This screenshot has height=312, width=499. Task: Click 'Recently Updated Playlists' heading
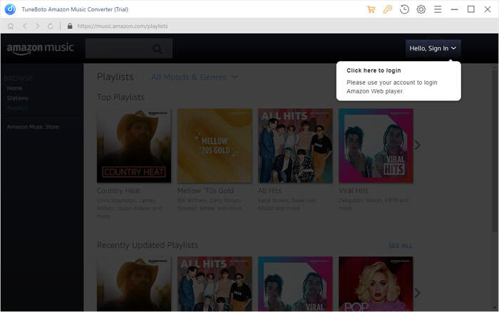point(148,245)
